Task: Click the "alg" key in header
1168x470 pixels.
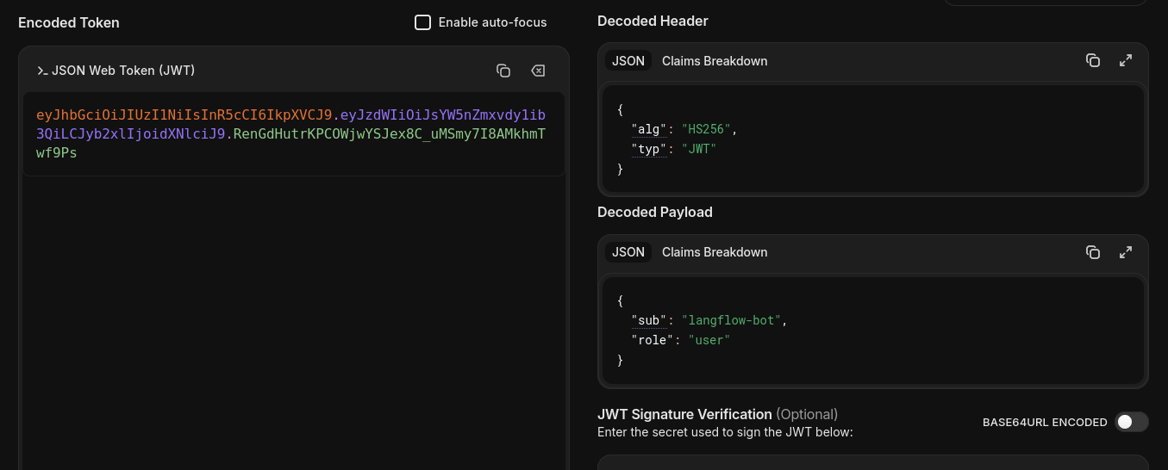Action: pos(648,129)
